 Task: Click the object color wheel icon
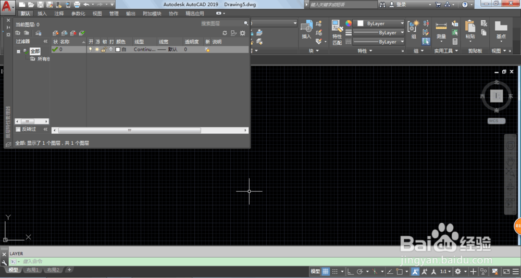[348, 23]
